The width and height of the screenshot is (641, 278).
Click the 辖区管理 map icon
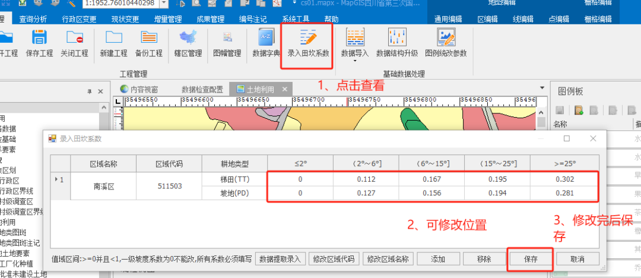point(188,38)
